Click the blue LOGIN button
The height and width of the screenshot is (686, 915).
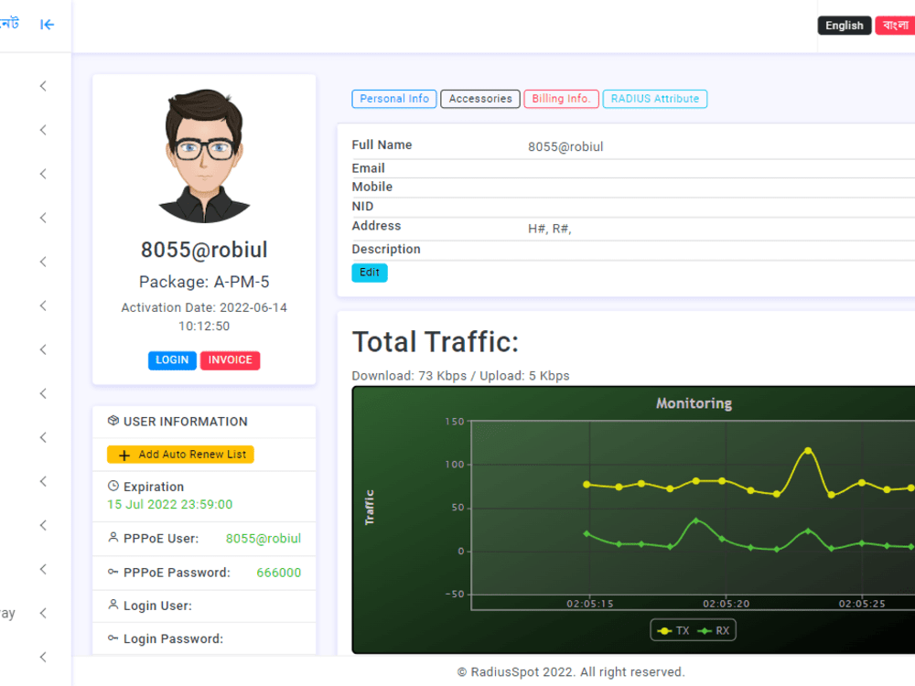pos(172,360)
